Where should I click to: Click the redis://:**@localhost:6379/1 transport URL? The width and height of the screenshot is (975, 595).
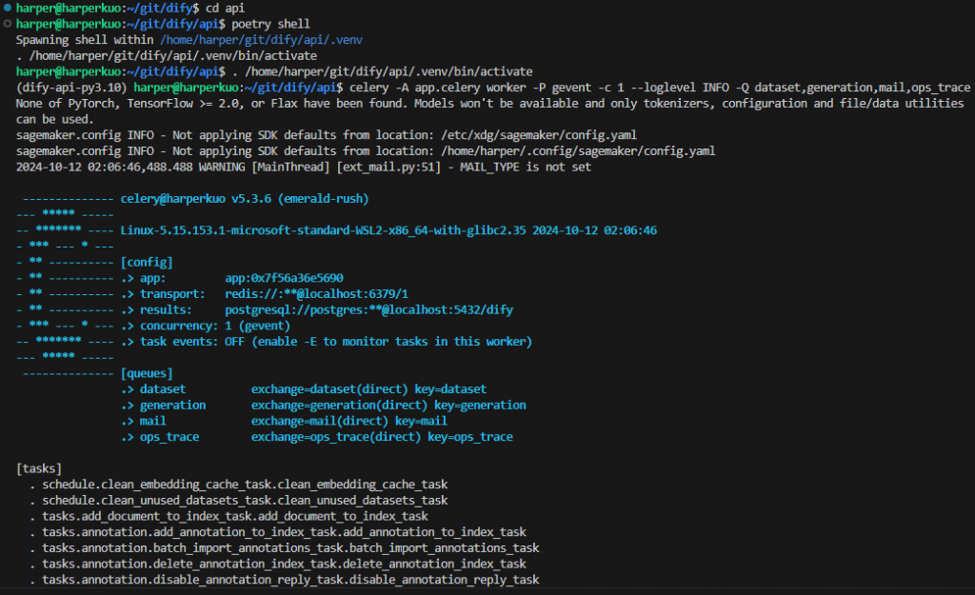pos(316,293)
